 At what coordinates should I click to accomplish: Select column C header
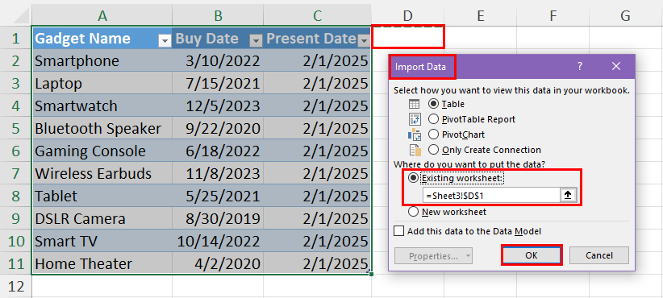(x=318, y=15)
